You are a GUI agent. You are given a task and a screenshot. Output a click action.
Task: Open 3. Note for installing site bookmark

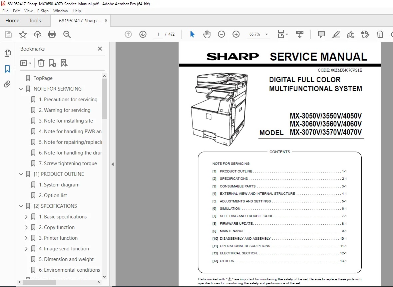click(x=66, y=121)
